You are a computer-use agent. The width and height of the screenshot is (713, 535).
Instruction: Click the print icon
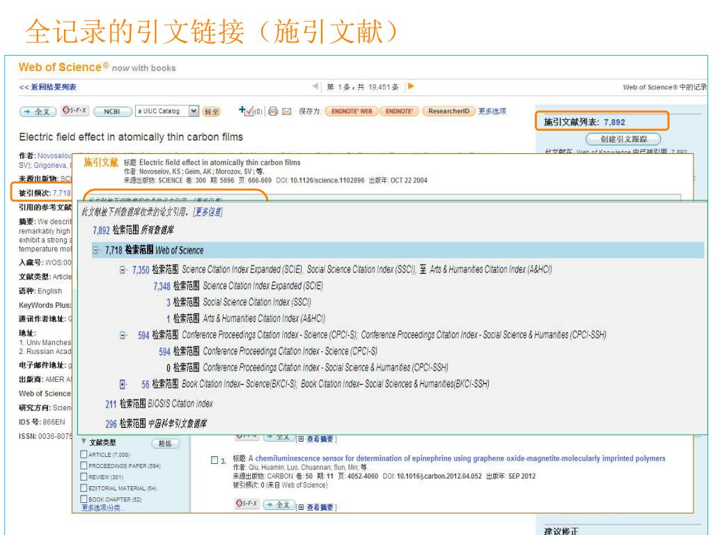pos(273,111)
